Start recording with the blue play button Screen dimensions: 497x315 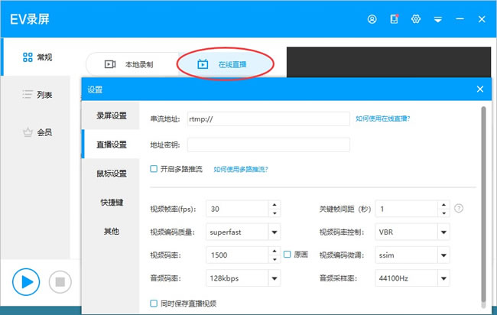point(26,281)
